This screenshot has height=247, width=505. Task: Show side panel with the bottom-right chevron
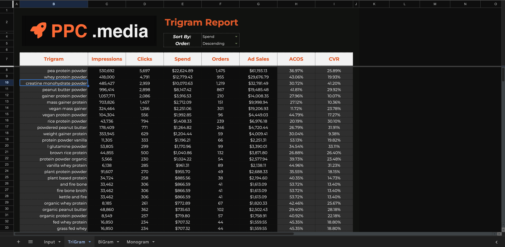click(x=496, y=242)
